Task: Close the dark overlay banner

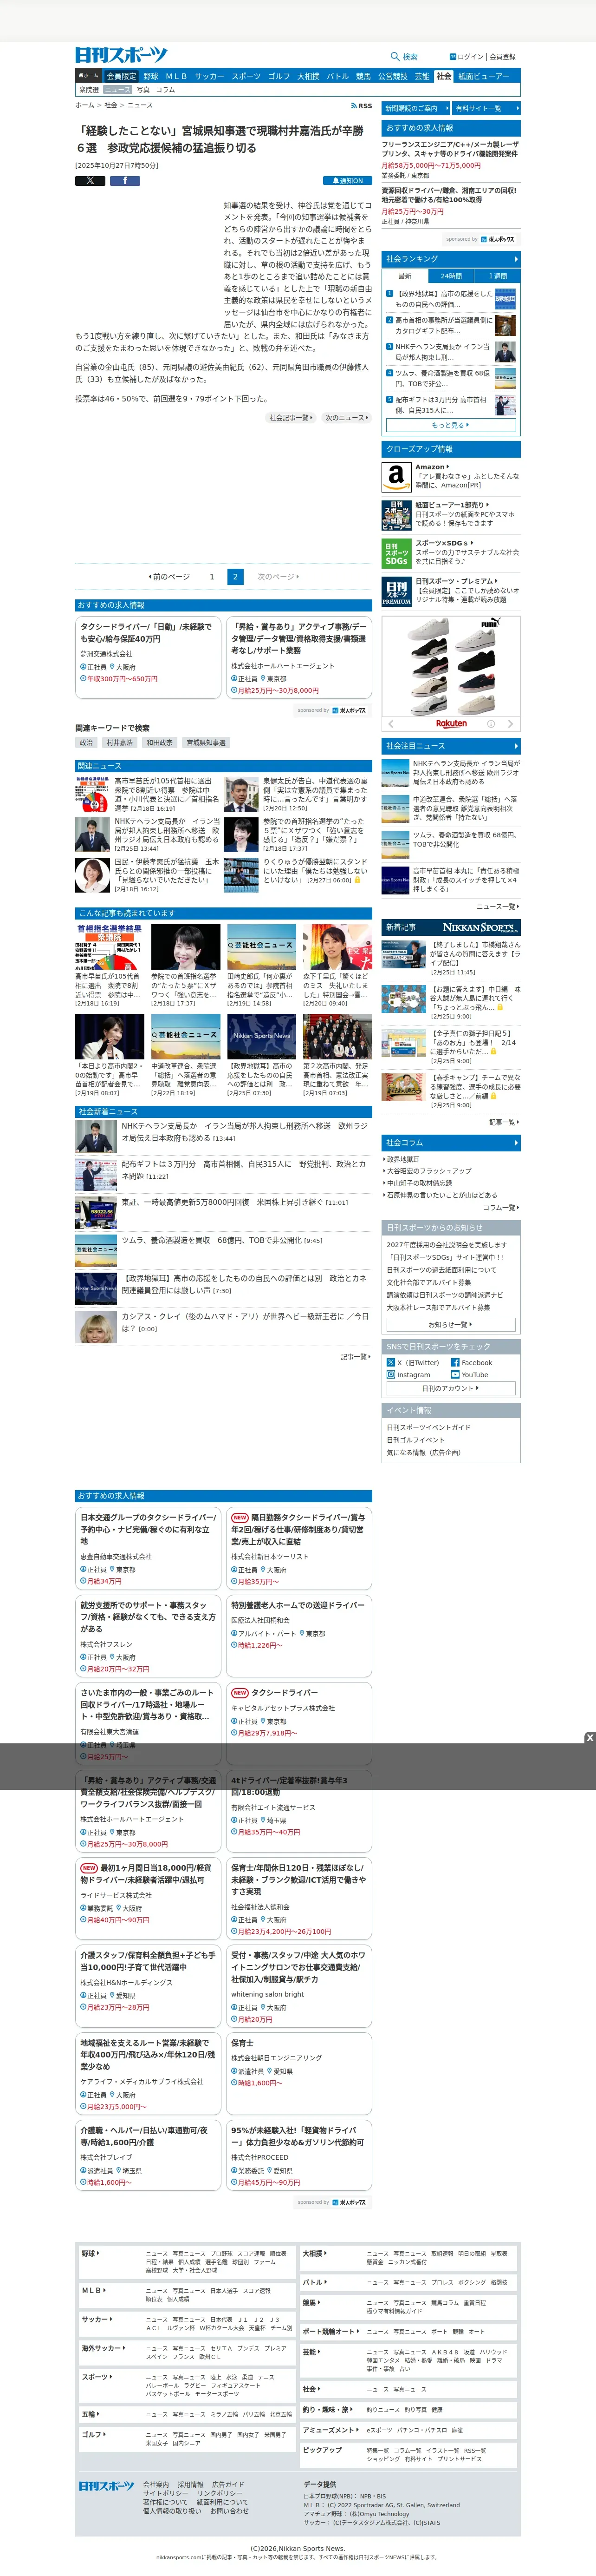Action: point(589,1738)
